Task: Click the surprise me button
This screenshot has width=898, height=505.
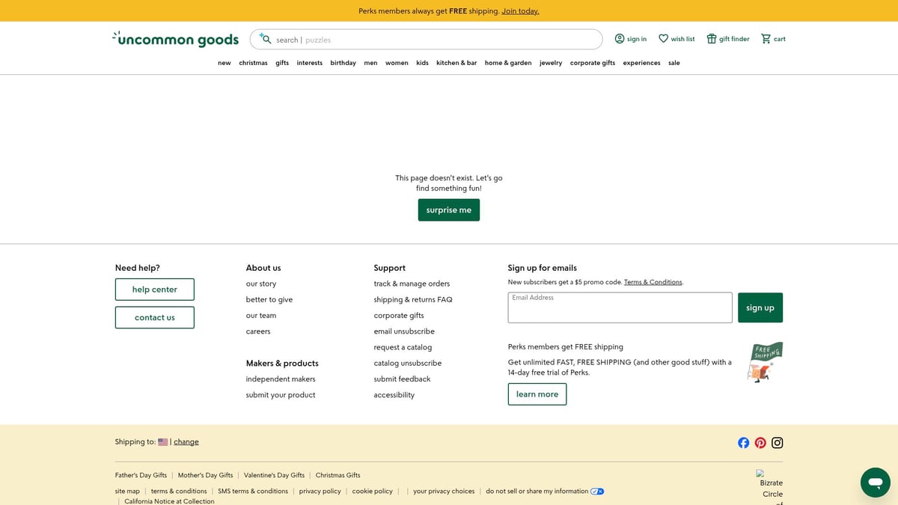Action: [449, 210]
